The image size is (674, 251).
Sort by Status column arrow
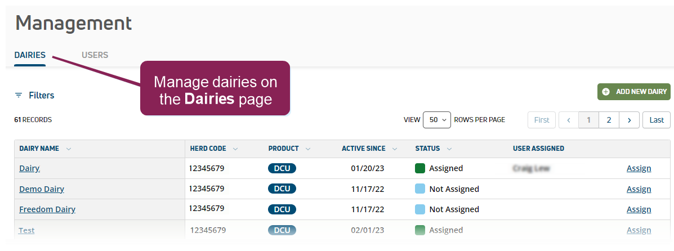pyautogui.click(x=449, y=149)
